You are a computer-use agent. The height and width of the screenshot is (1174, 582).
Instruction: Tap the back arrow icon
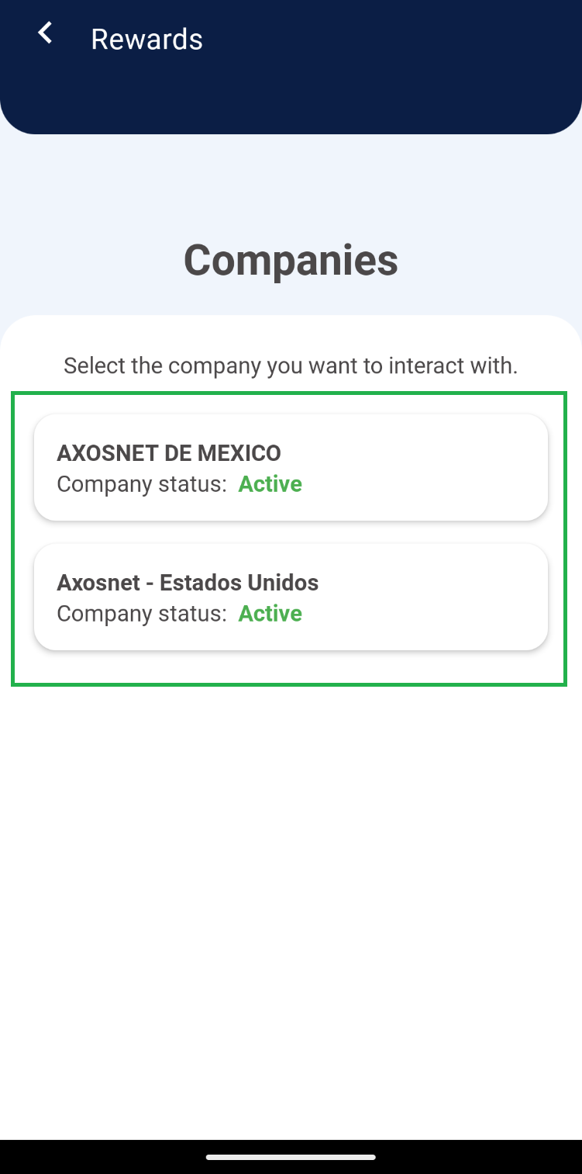pos(46,33)
